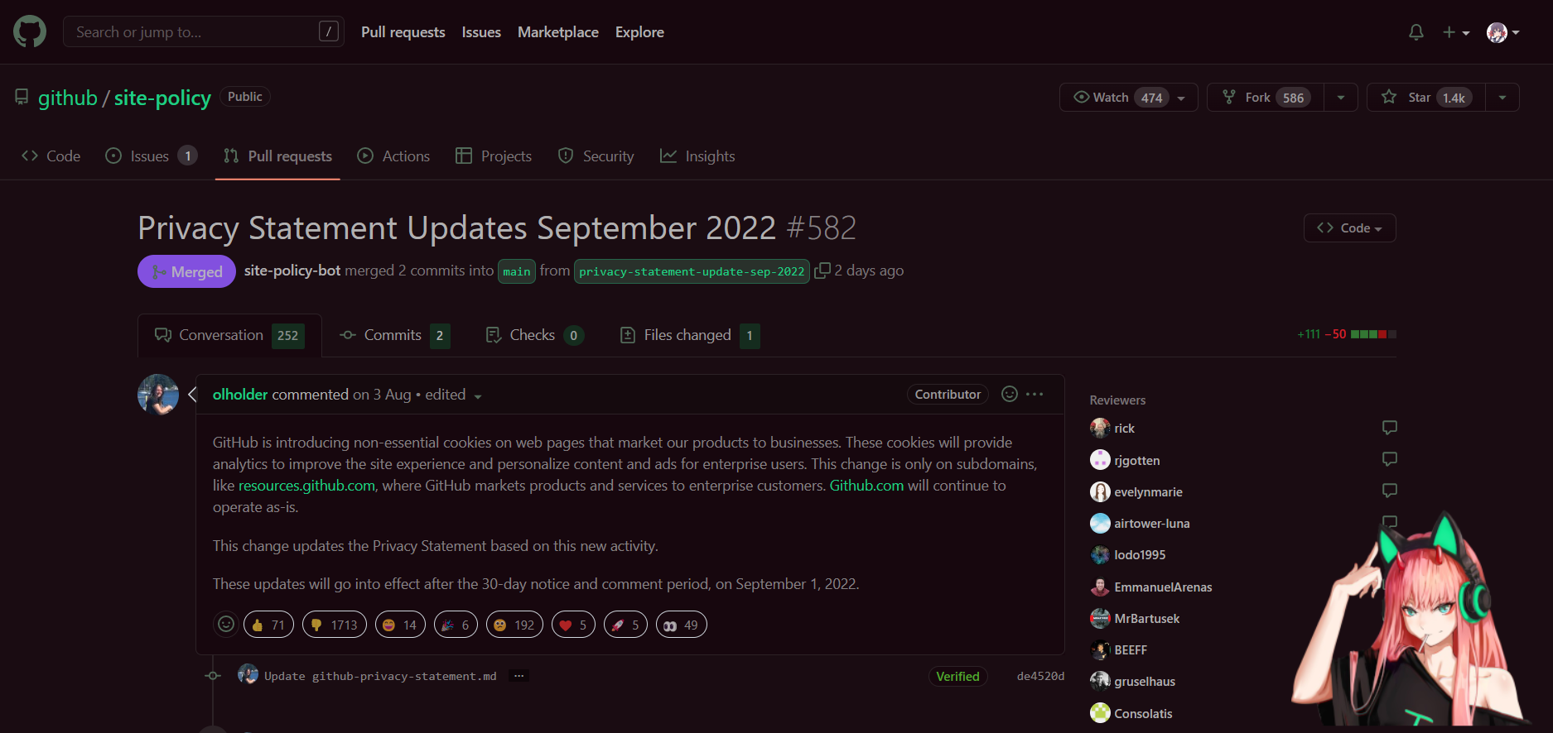The width and height of the screenshot is (1553, 733).
Task: Open olholder's avatar beside the comment
Action: 158,395
